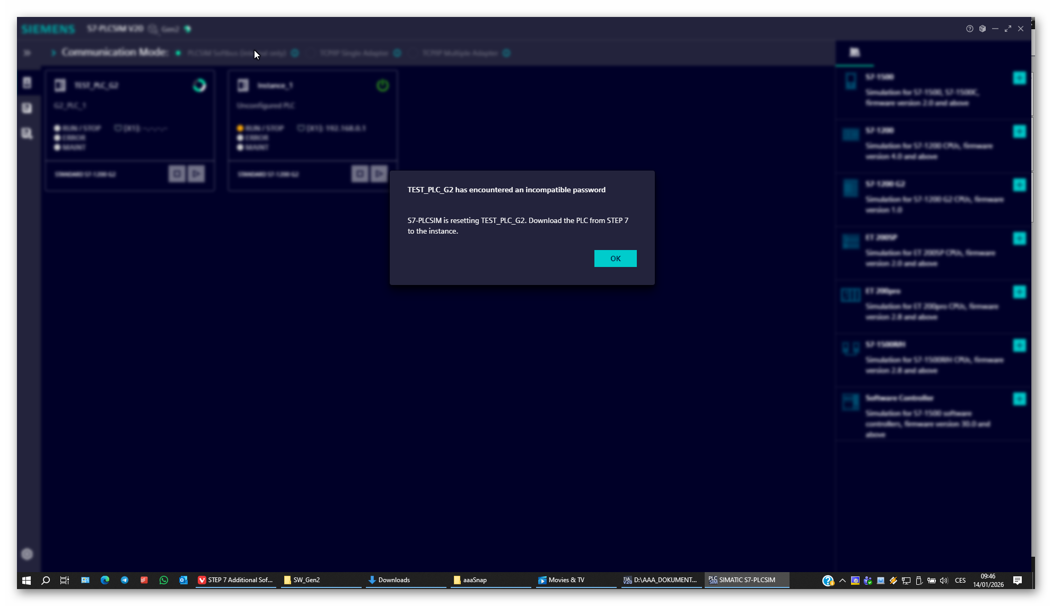Open the search sidebar icon
Viewport: 1052px width, 606px height.
click(27, 133)
